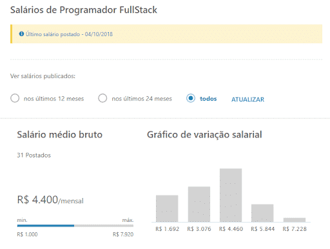
Task: Click the 'R$ 7.920' maximum value
Action: pyautogui.click(x=123, y=234)
